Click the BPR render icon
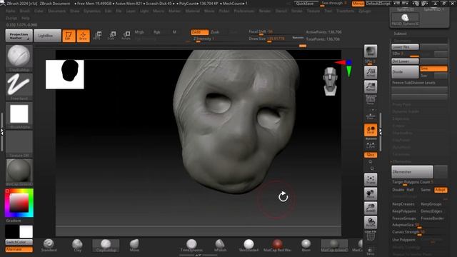 371,51
